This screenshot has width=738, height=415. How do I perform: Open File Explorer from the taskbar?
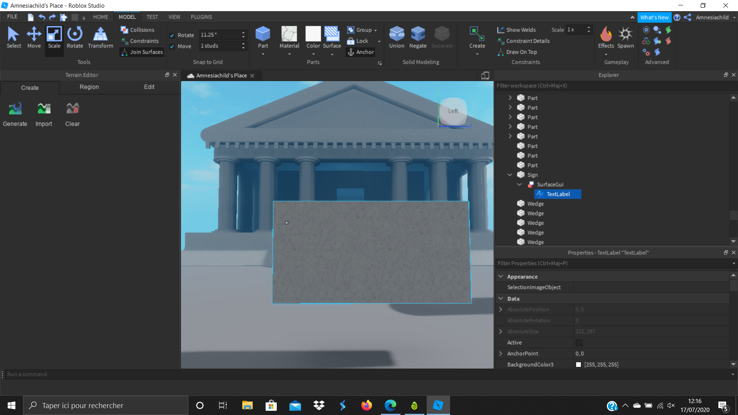(247, 405)
